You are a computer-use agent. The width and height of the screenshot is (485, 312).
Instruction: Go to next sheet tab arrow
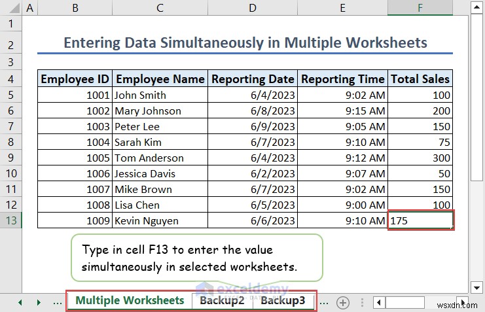[x=39, y=302]
